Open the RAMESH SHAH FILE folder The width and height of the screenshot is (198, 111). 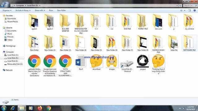point(158,44)
